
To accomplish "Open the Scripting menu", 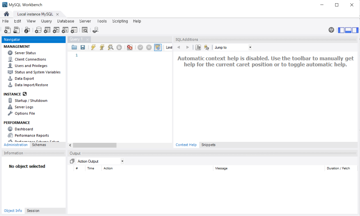I will (120, 21).
